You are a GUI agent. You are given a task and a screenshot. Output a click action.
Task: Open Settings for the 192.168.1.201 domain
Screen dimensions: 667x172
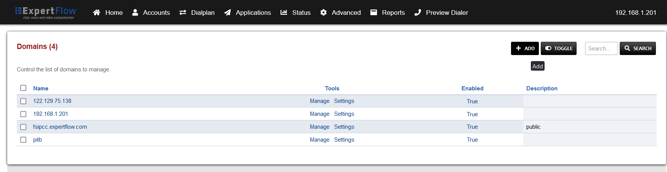(344, 114)
